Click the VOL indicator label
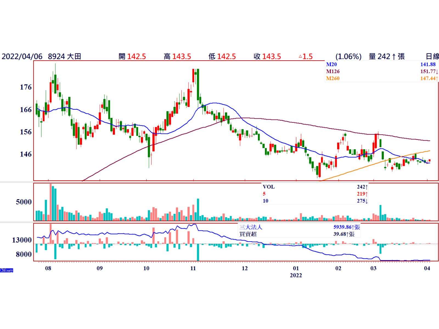This screenshot has height=329, width=439. click(268, 187)
